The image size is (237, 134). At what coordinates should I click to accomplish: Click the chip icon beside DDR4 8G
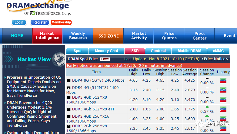[x=68, y=80]
